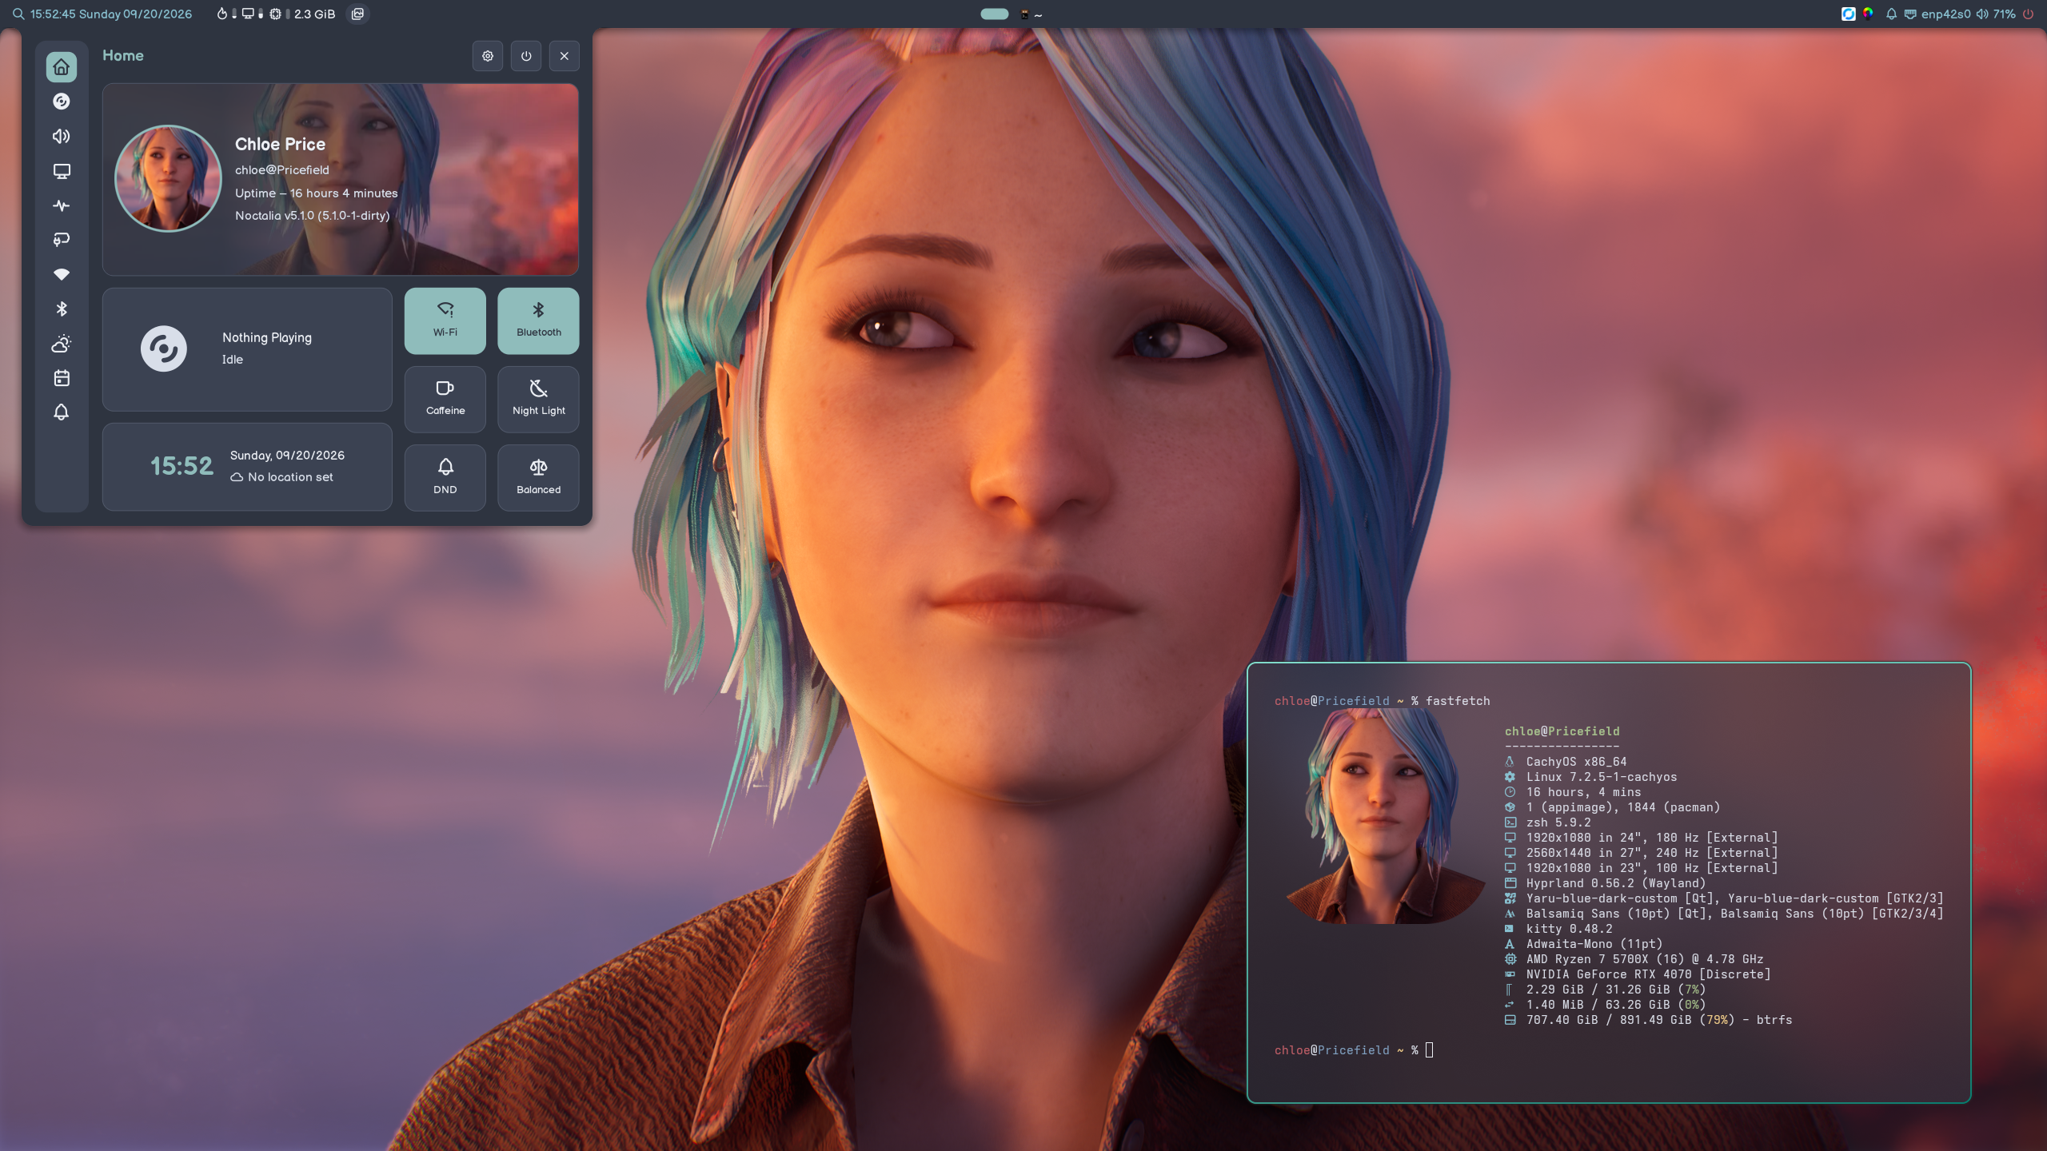
Task: Click 'Noctalia v5.1.0' version text
Action: [312, 215]
